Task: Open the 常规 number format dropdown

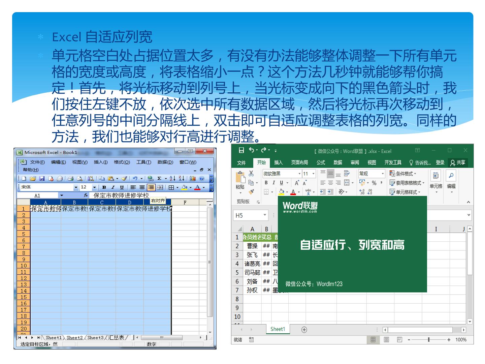Action: coord(383,174)
